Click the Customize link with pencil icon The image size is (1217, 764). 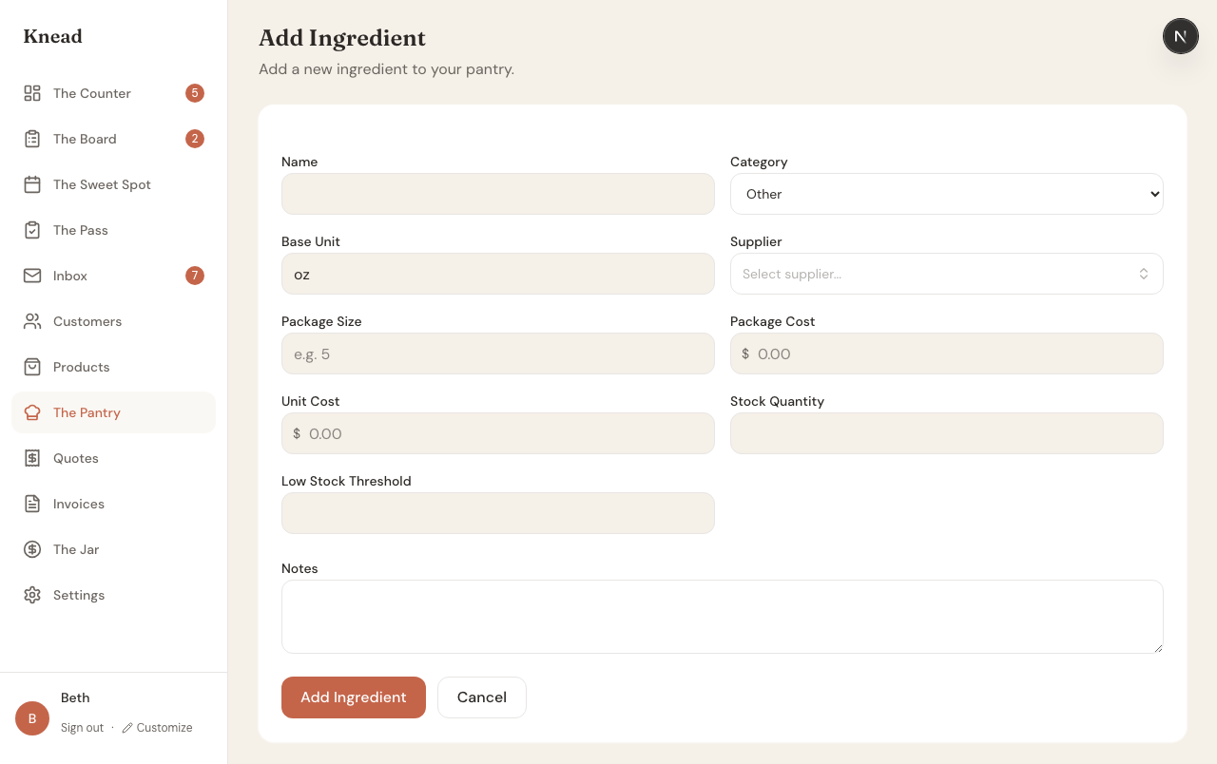click(157, 727)
